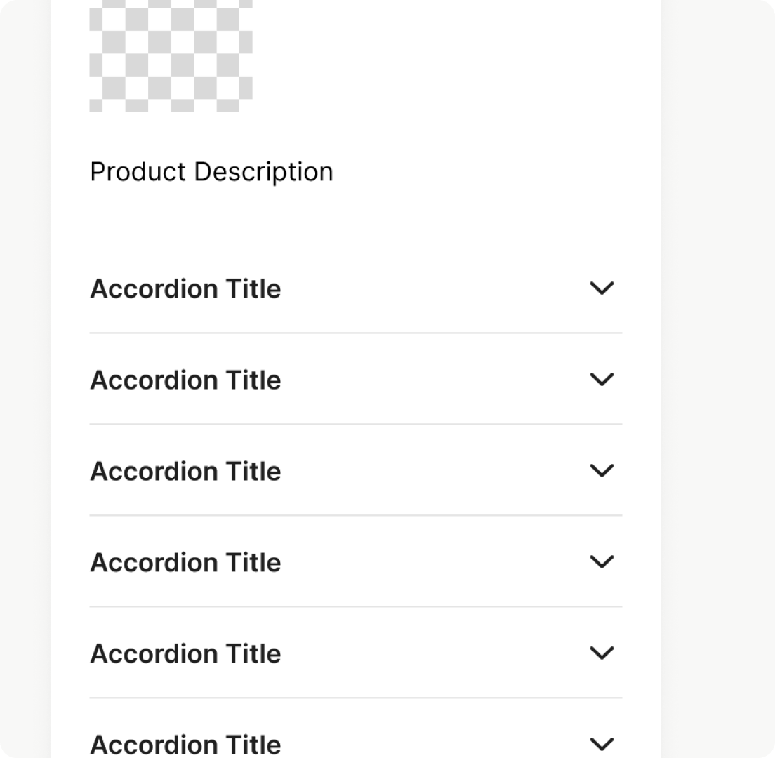Click the divider line above the last accordion
This screenshot has height=758, width=775.
point(356,698)
